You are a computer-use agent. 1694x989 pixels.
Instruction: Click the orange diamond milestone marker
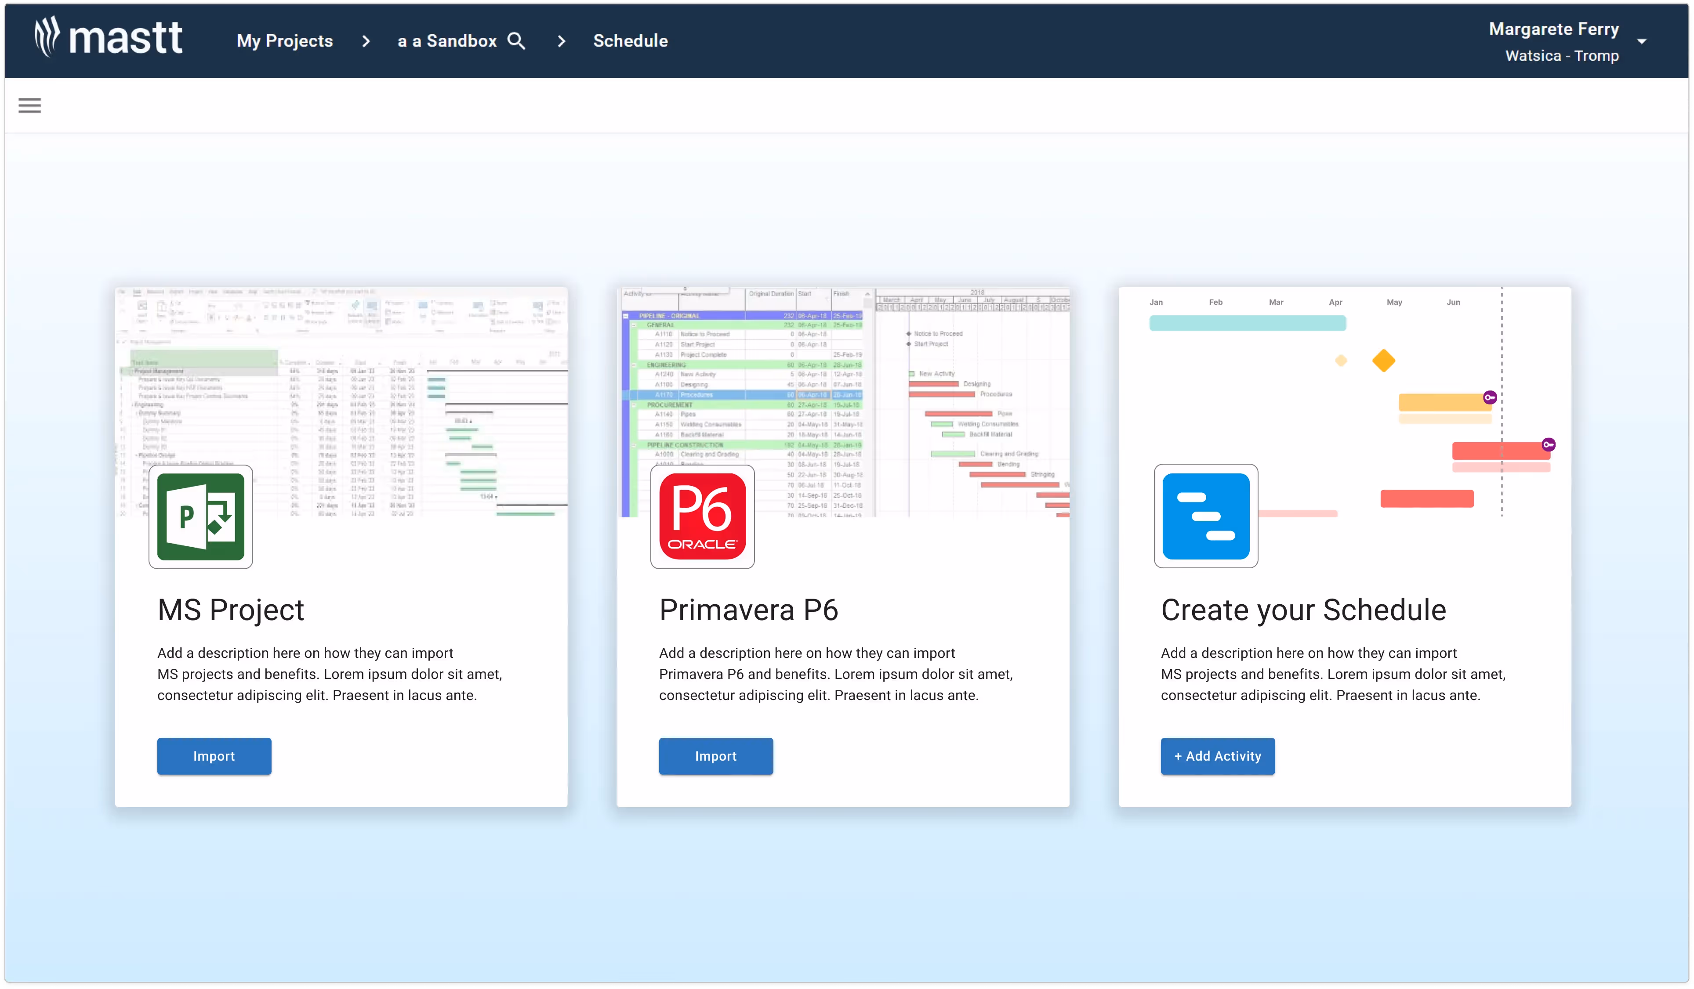[1383, 361]
